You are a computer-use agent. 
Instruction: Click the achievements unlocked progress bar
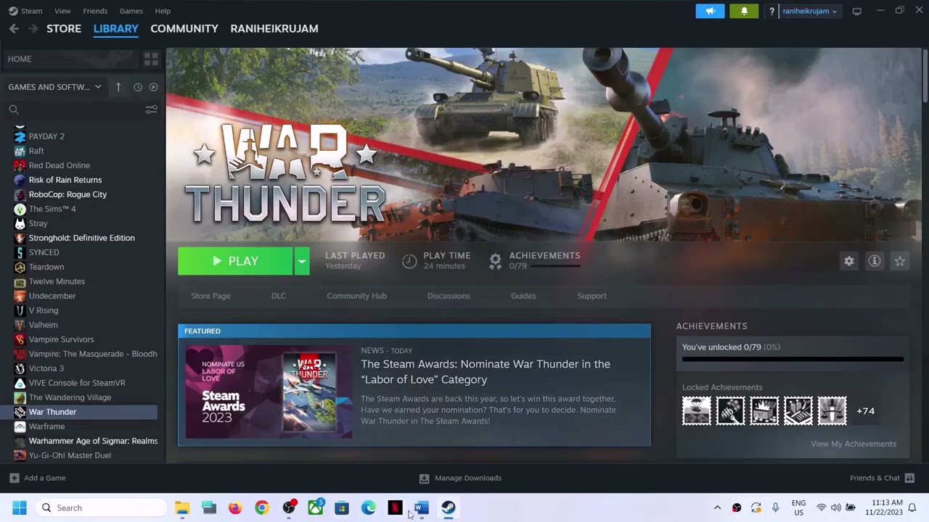click(x=793, y=359)
